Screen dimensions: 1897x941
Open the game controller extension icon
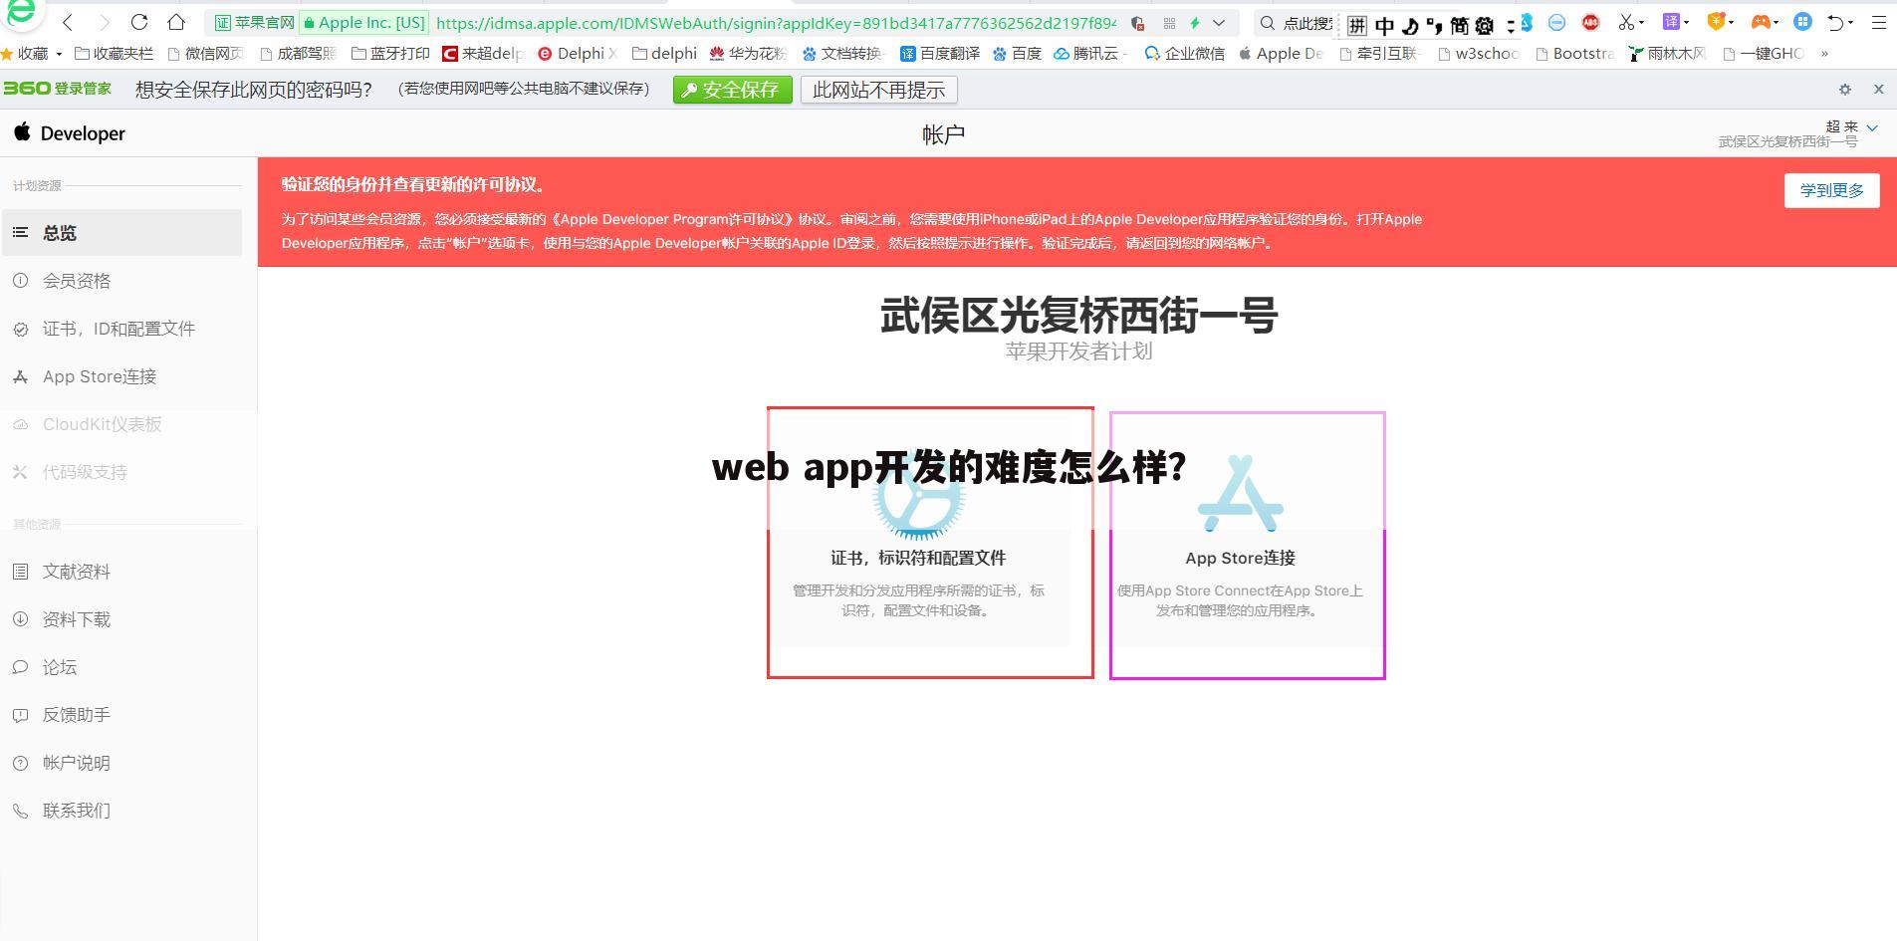[x=1761, y=22]
